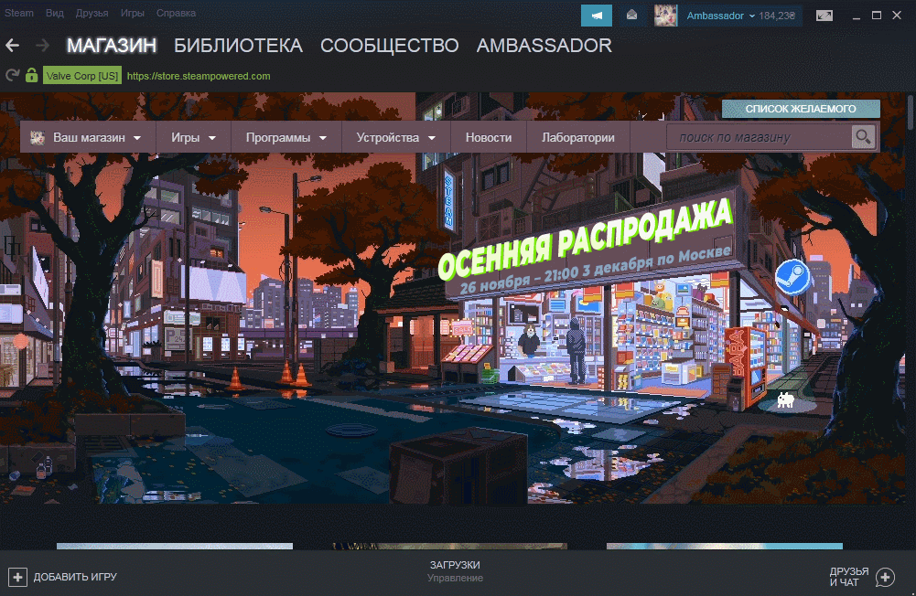Screen dimensions: 916x596
Task: Open the announcements megaphone button
Action: click(x=597, y=16)
